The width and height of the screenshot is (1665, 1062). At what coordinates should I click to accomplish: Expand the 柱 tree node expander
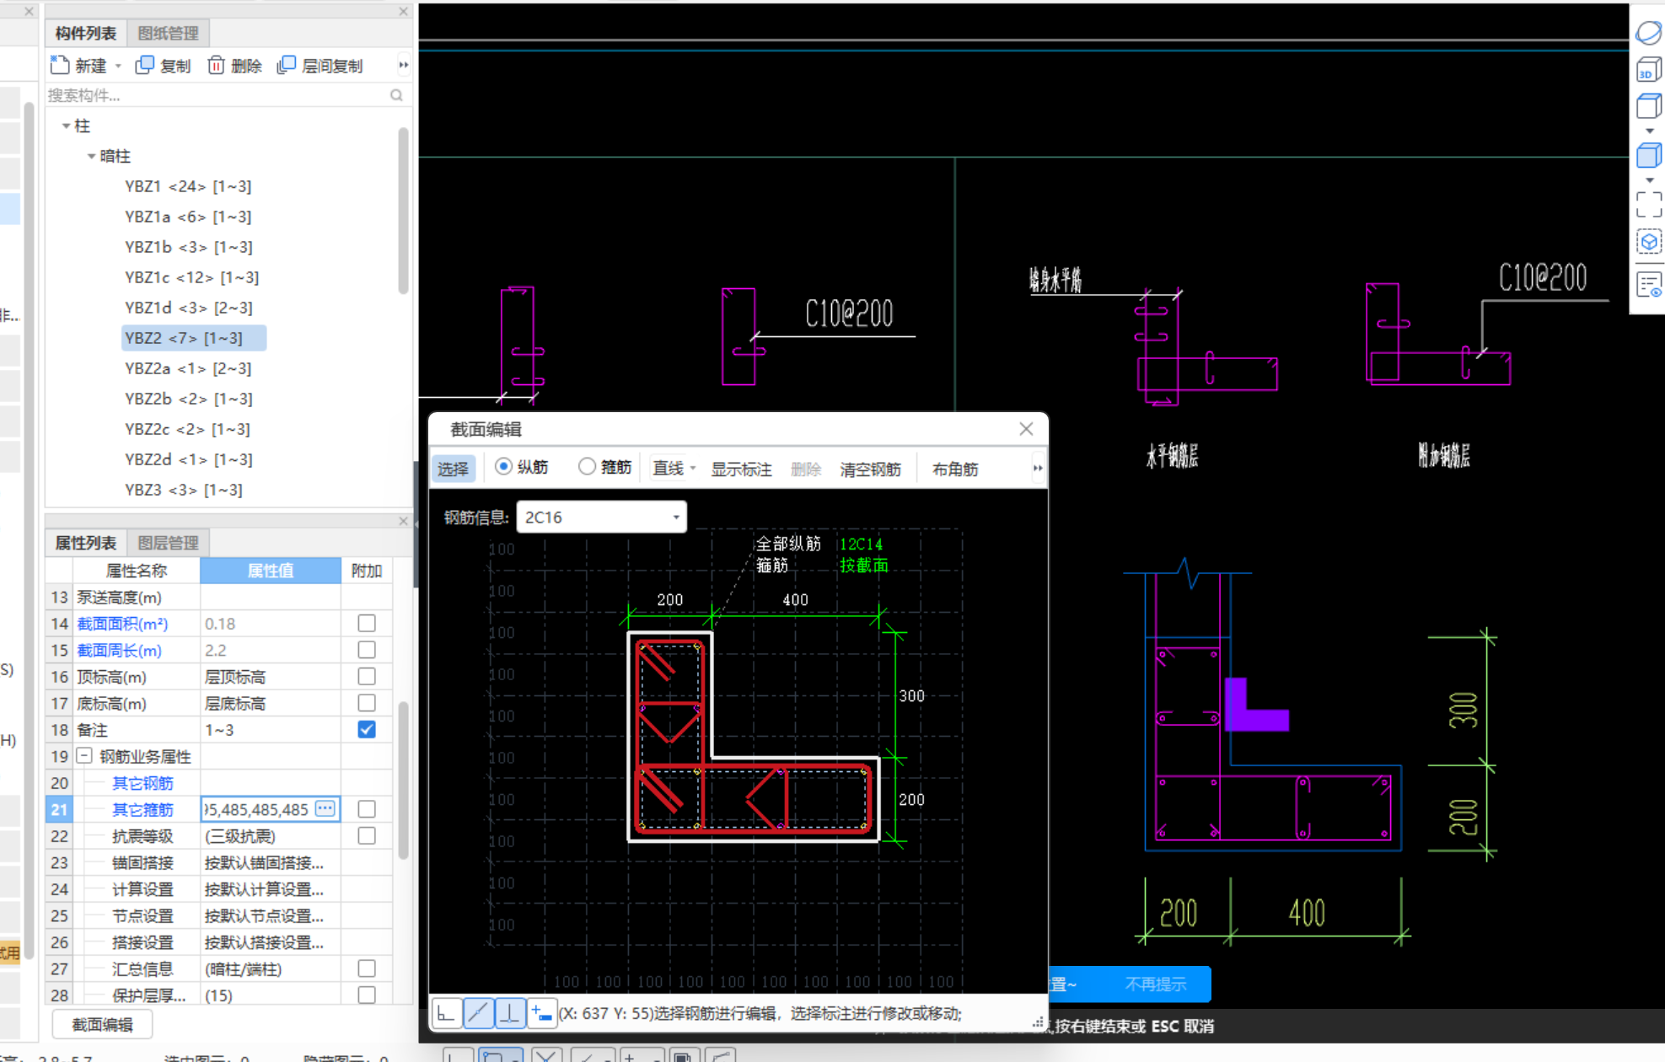click(x=67, y=126)
